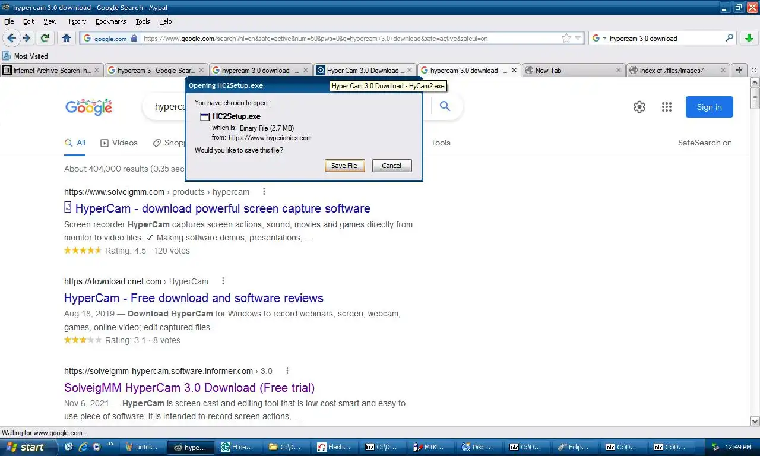The height and width of the screenshot is (456, 760).
Task: Click the Google logo on the page
Action: click(88, 107)
